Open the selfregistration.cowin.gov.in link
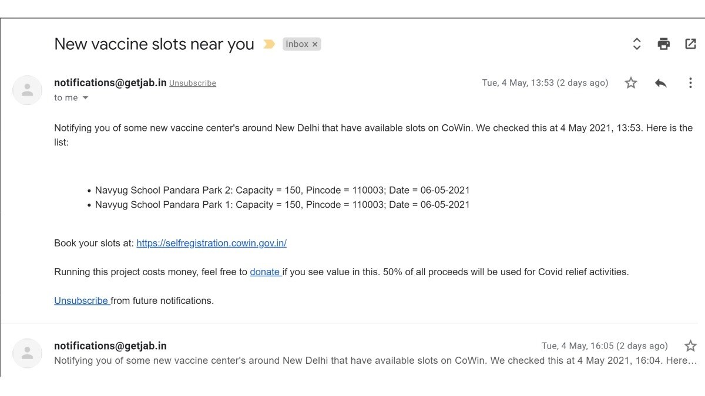The height and width of the screenshot is (396, 705). 211,243
